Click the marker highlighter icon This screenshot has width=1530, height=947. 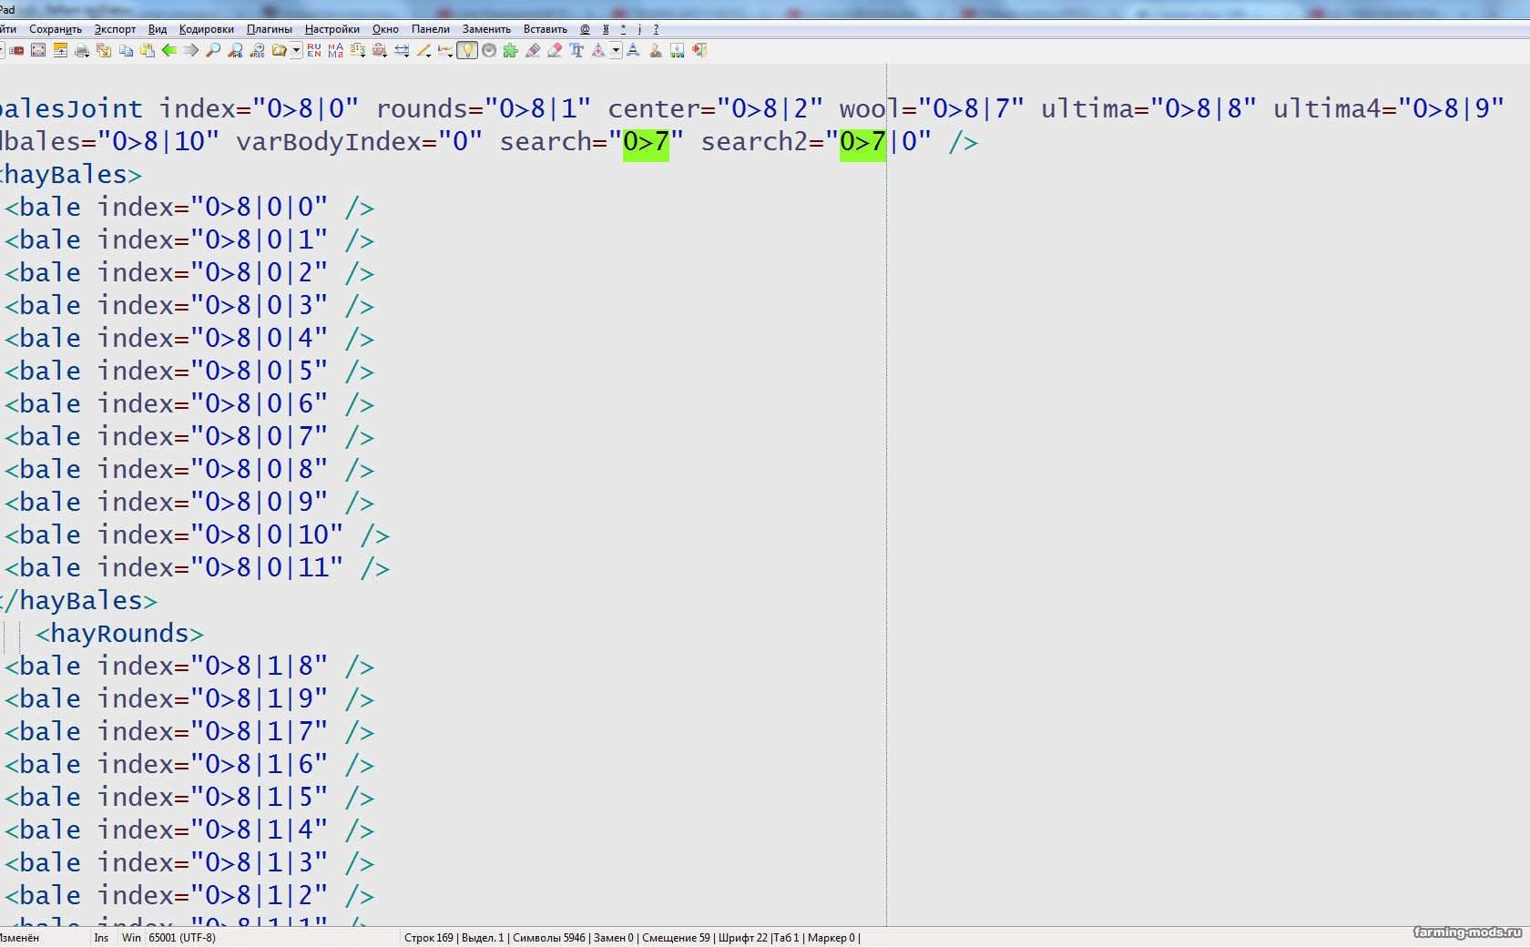click(x=533, y=50)
